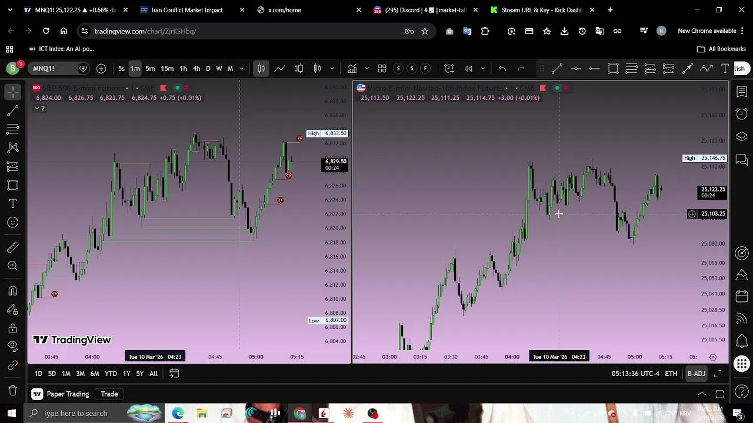This screenshot has width=753, height=423.
Task: Set chart range to 3M
Action: [x=80, y=374]
